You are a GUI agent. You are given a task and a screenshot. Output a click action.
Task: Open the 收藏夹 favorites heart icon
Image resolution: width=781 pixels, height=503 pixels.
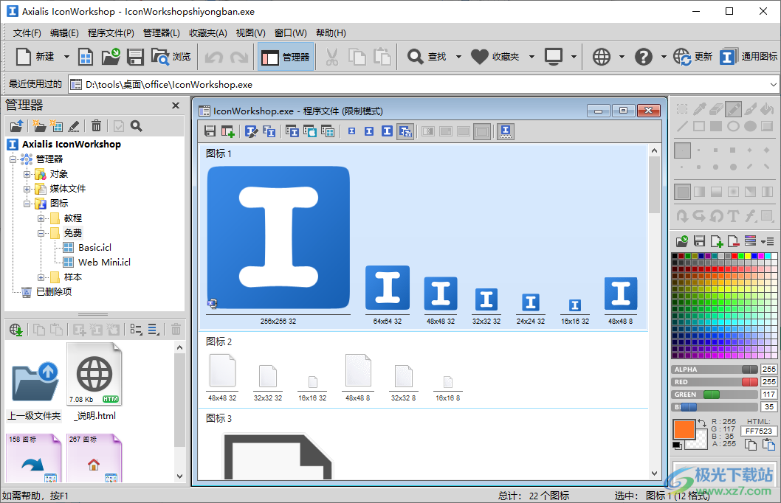click(481, 56)
